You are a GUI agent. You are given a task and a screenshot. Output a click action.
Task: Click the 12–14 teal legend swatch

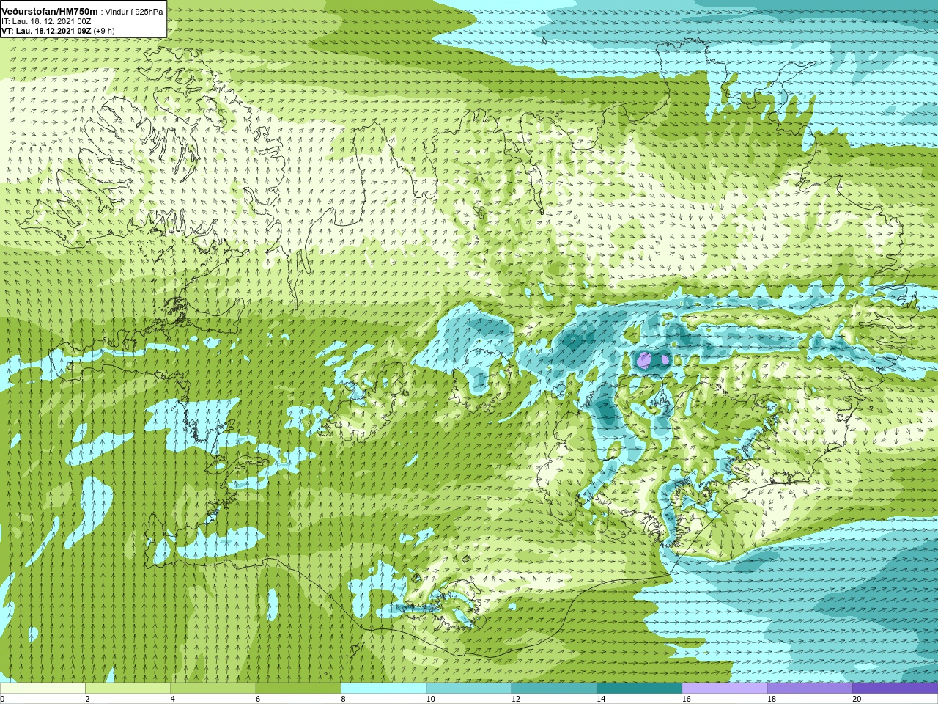(x=553, y=689)
